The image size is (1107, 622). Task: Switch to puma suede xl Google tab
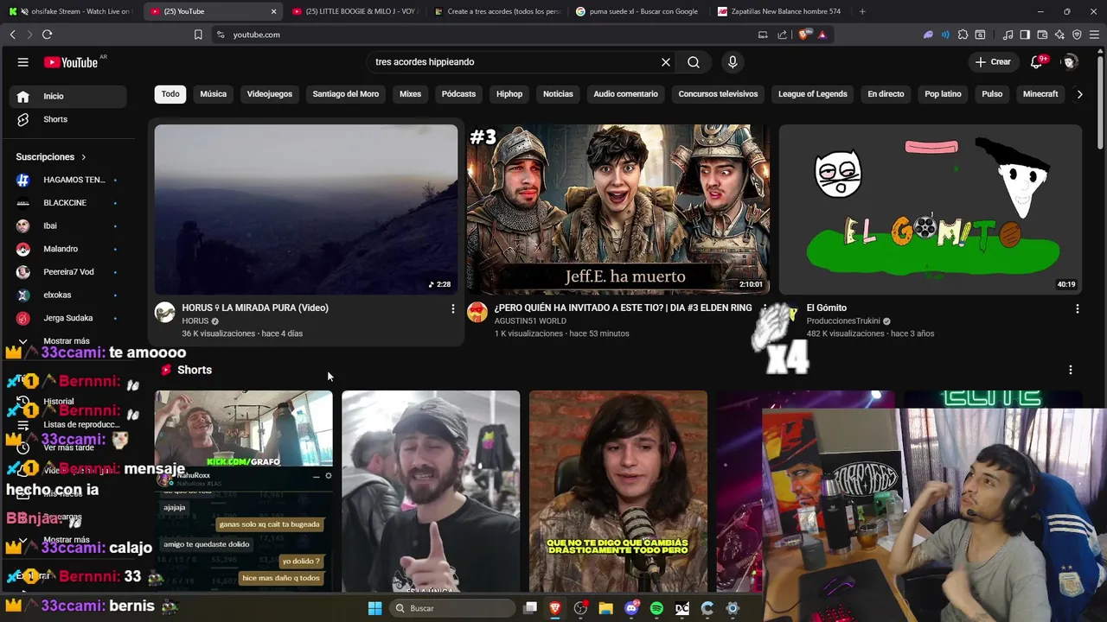click(x=637, y=11)
